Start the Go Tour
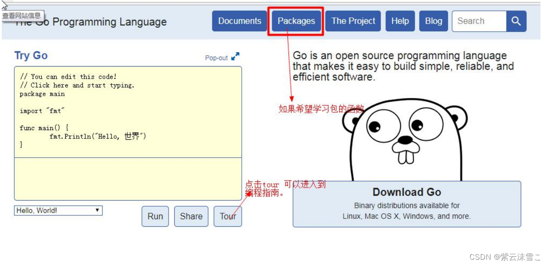 pos(228,216)
